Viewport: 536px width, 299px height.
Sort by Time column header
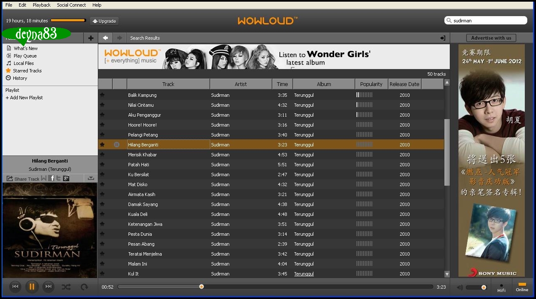tap(282, 84)
